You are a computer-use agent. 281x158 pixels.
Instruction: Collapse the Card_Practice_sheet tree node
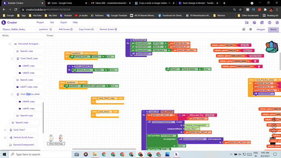[12, 94]
